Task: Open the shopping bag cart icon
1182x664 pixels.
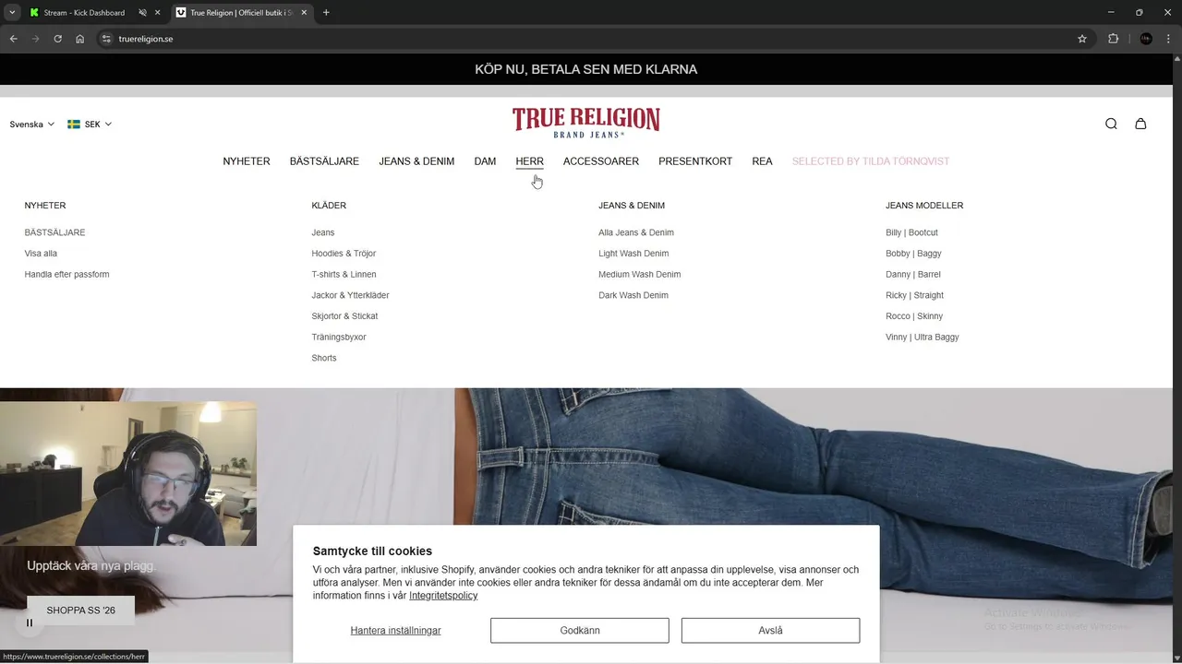Action: 1140,124
